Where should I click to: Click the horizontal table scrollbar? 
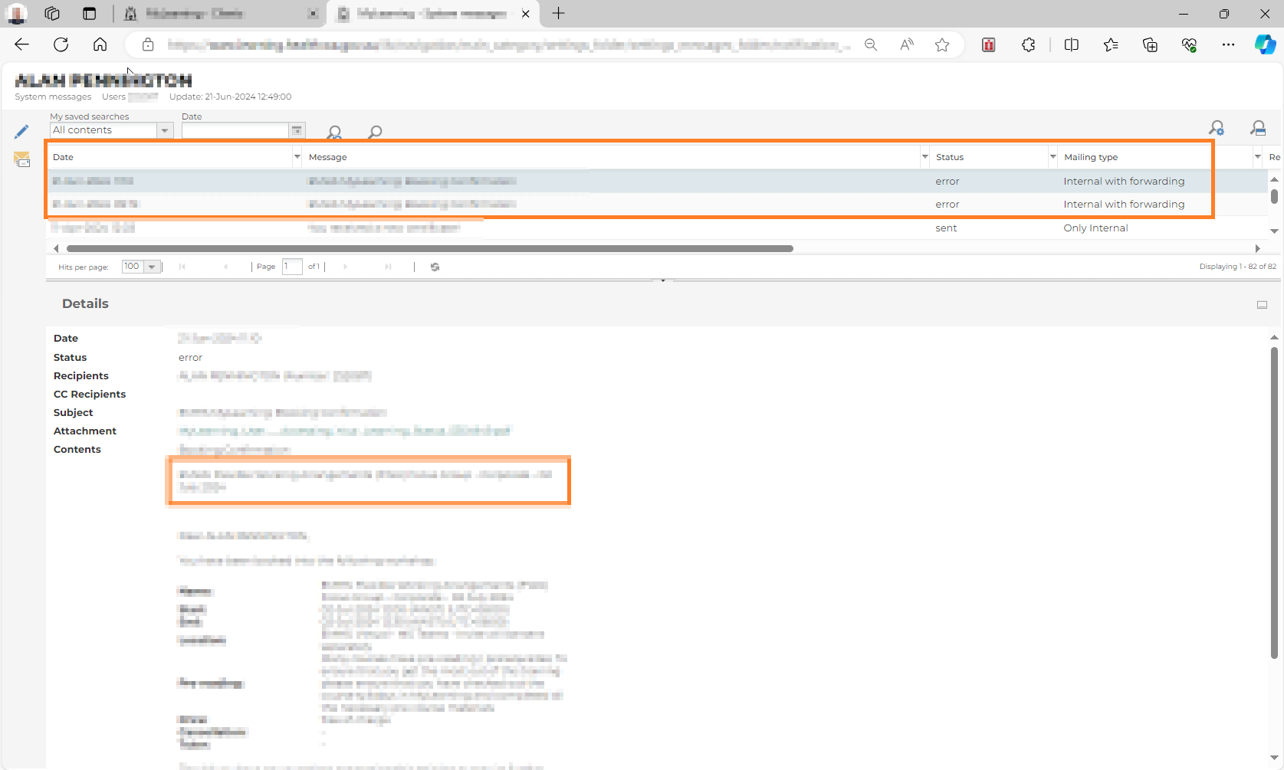click(x=429, y=248)
